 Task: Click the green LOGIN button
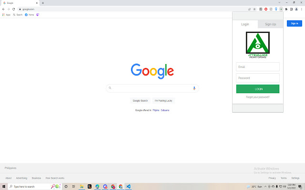[x=258, y=89]
